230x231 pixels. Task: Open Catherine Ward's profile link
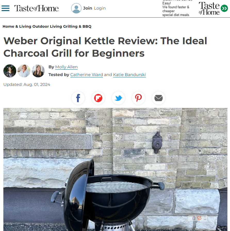(x=86, y=75)
